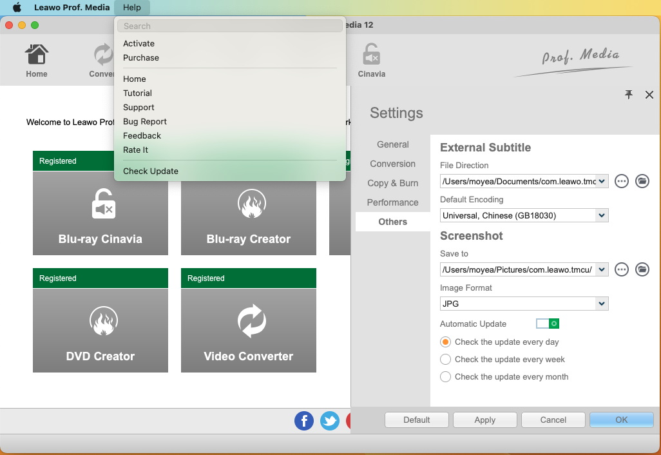Expand the Image Format dropdown
Screen dimensions: 661x455
pos(602,304)
